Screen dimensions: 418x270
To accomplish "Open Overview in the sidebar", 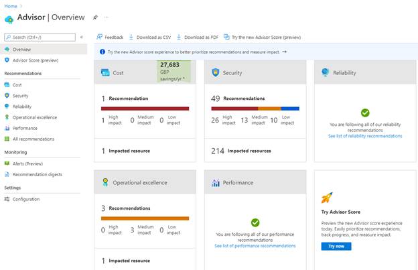I will [x=44, y=50].
